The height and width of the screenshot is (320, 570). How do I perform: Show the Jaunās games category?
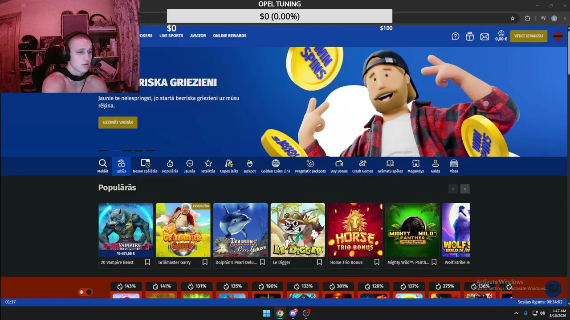point(190,166)
